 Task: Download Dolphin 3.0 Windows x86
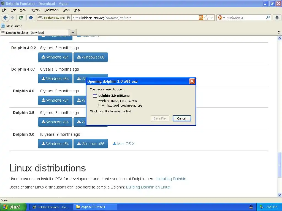coord(91,144)
